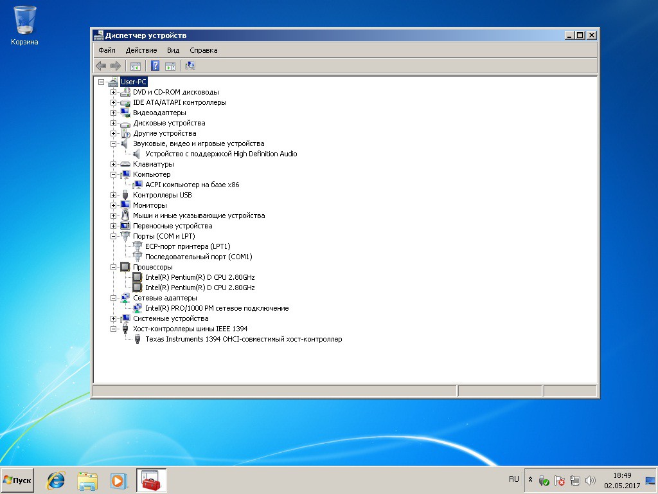658x494 pixels.
Task: Select "Устройство с поддержкой High Definition Audio"
Action: tap(221, 154)
